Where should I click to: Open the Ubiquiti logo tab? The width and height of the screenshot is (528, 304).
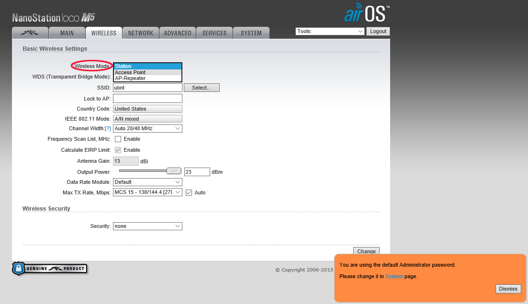pos(30,33)
